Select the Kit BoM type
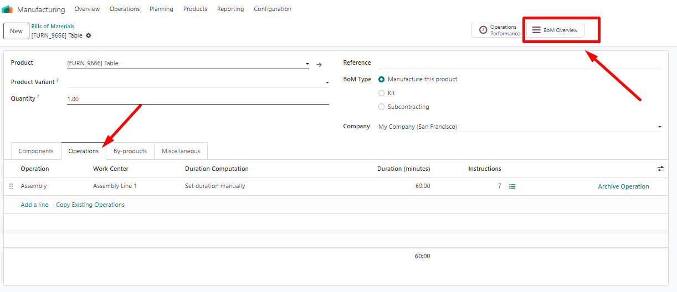This screenshot has width=677, height=292. tap(381, 93)
